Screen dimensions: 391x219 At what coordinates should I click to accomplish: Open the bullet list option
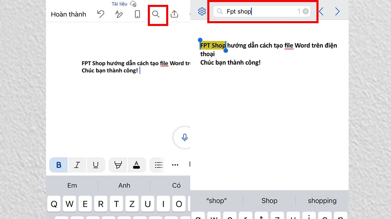[x=159, y=165]
